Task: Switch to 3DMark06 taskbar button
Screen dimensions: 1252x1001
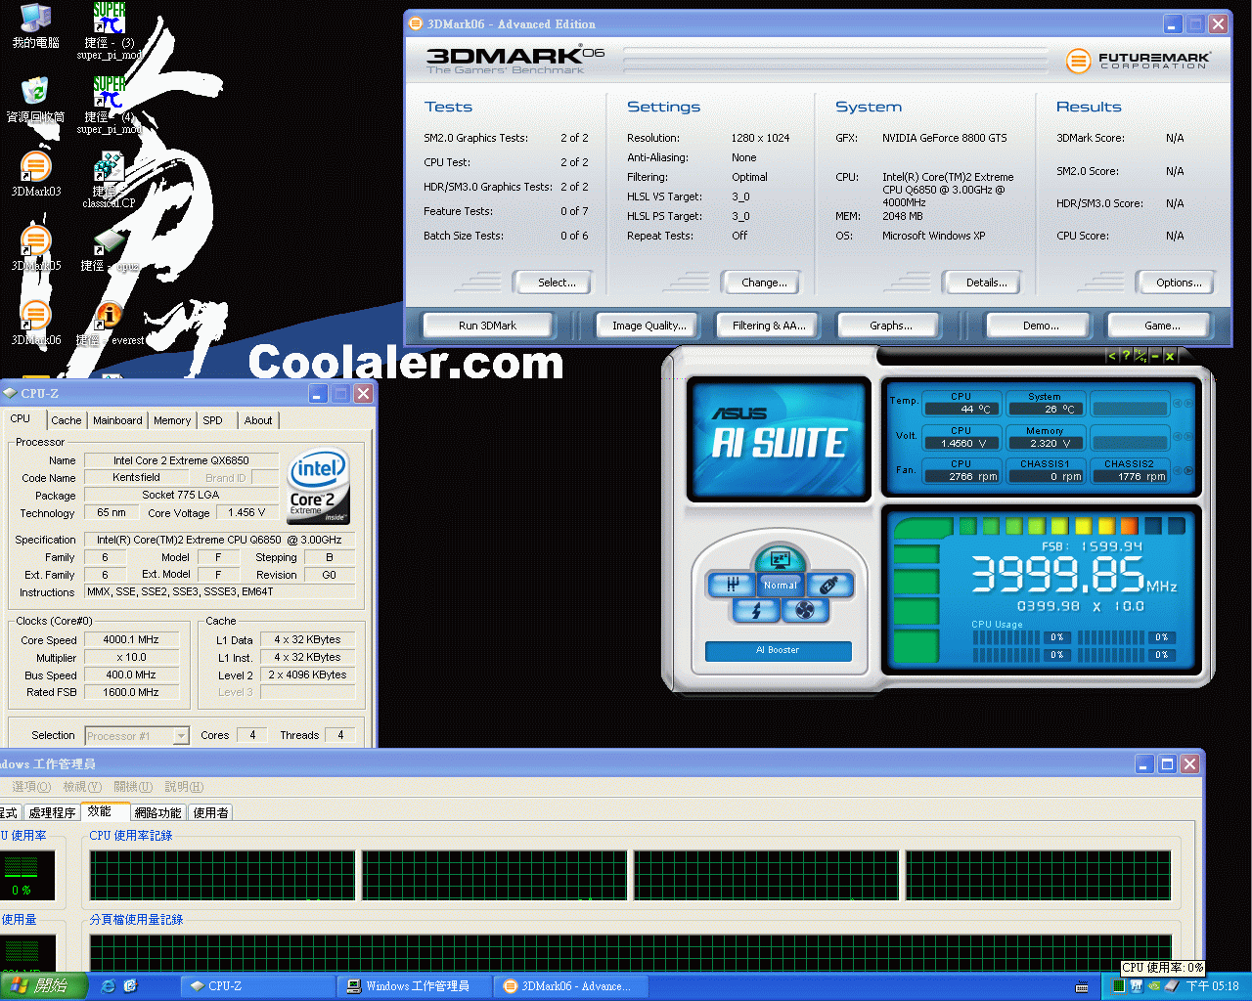Action: coord(570,986)
